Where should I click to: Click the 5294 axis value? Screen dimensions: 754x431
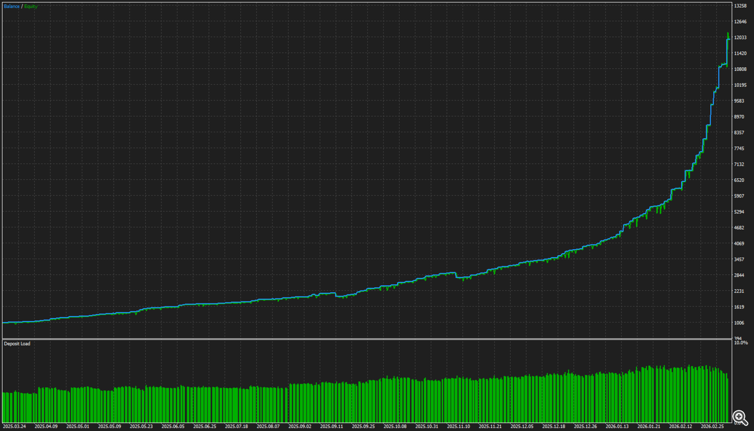click(739, 212)
